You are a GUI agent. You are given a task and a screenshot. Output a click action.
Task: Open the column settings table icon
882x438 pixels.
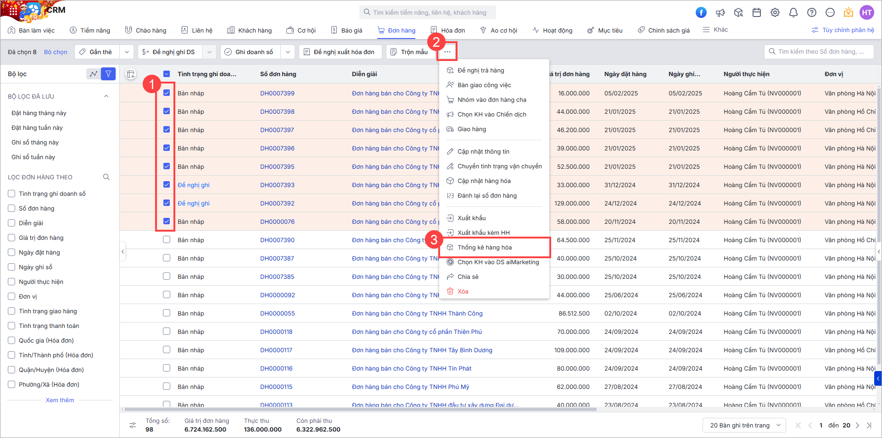pos(131,74)
